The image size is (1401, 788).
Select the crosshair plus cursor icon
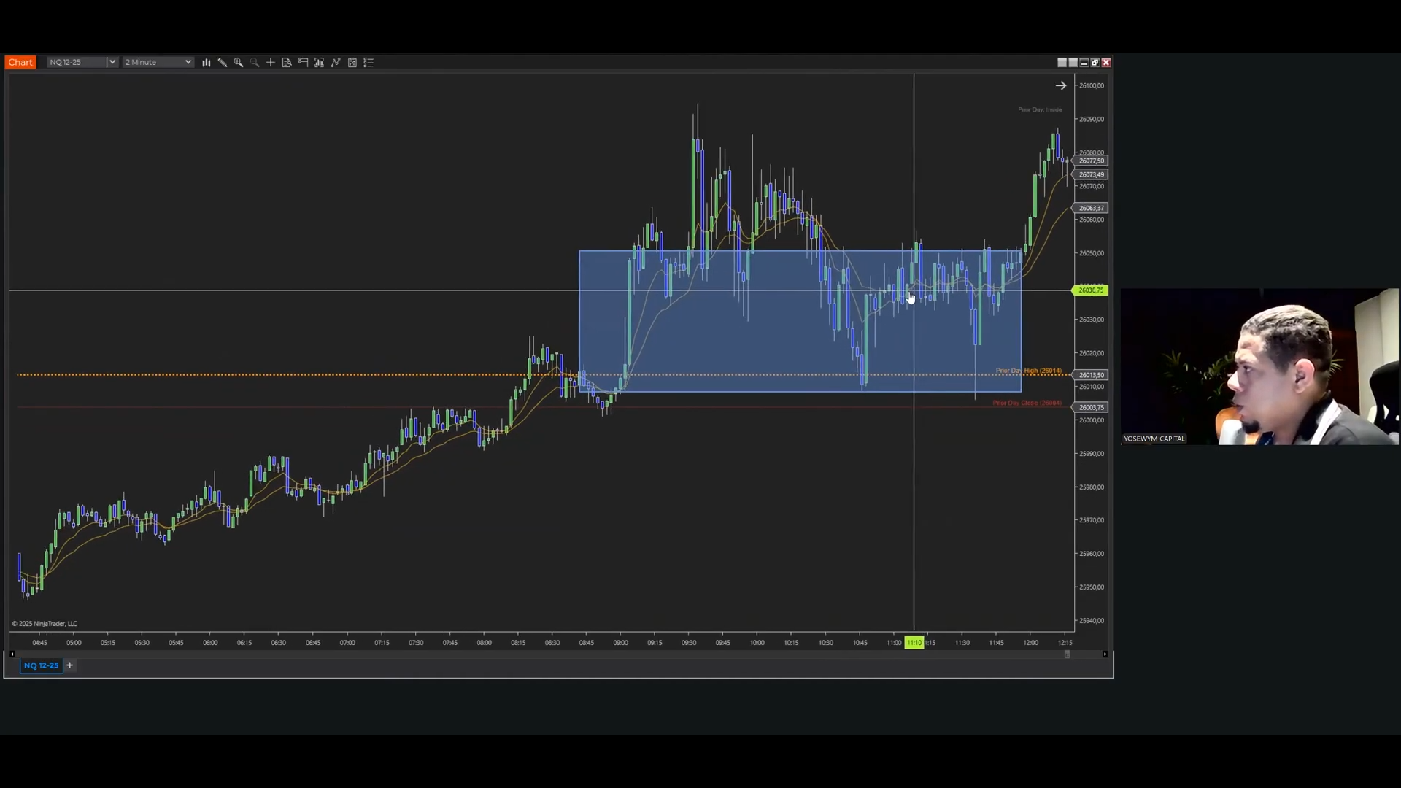271,63
